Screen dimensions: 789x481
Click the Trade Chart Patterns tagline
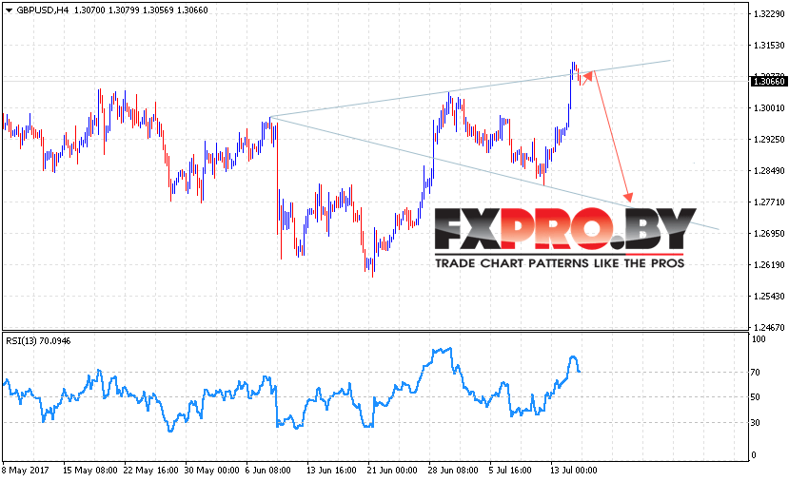[x=560, y=263]
